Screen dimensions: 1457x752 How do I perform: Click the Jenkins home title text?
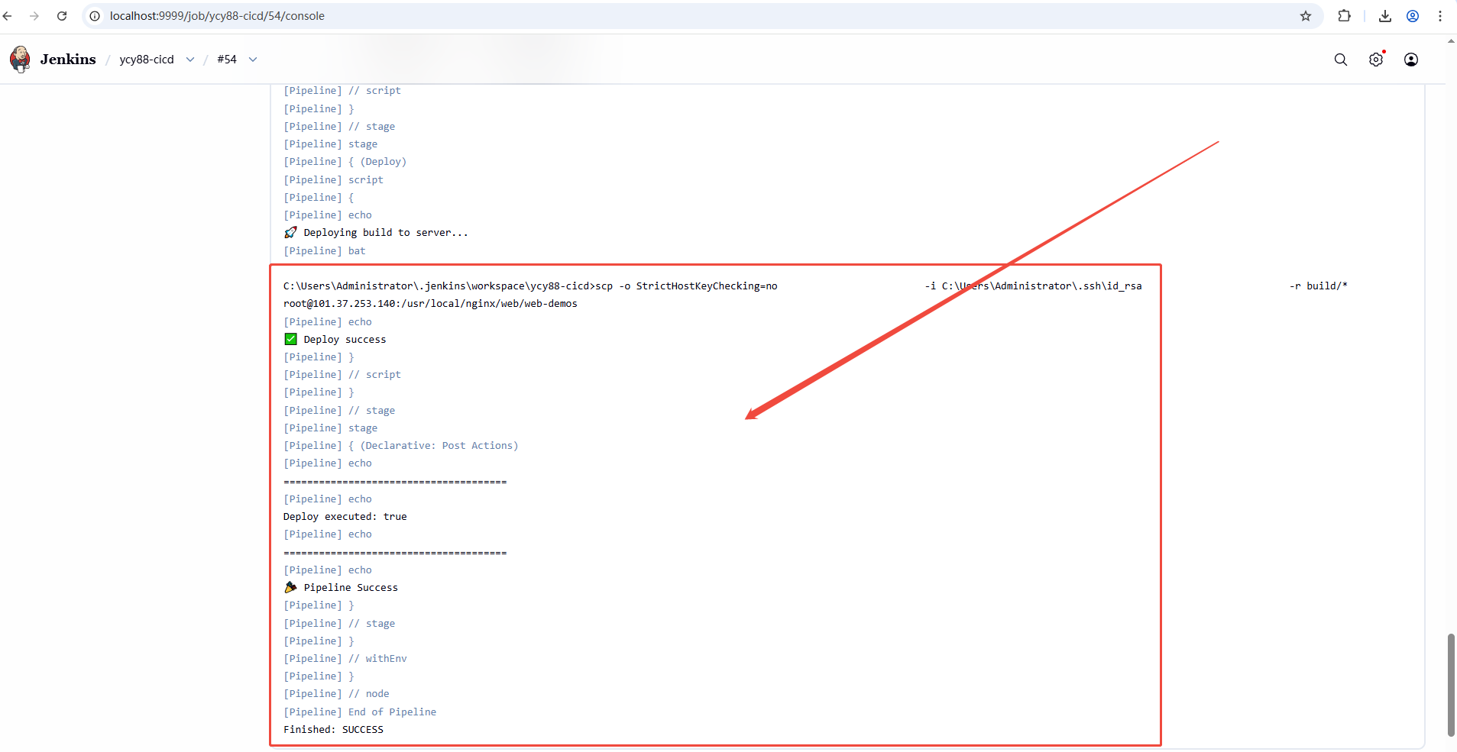point(68,60)
